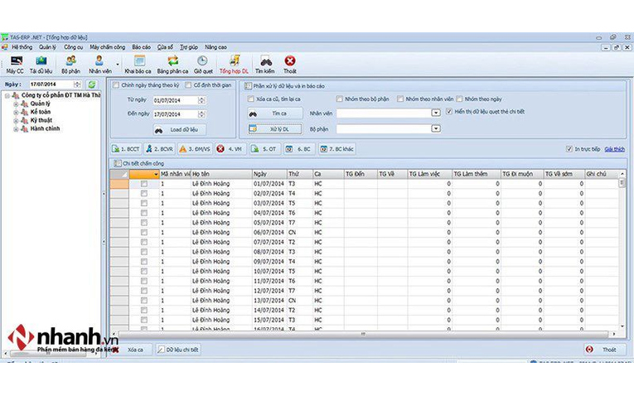Open the 1. BCCT report button
The width and height of the screenshot is (634, 396).
pos(125,149)
